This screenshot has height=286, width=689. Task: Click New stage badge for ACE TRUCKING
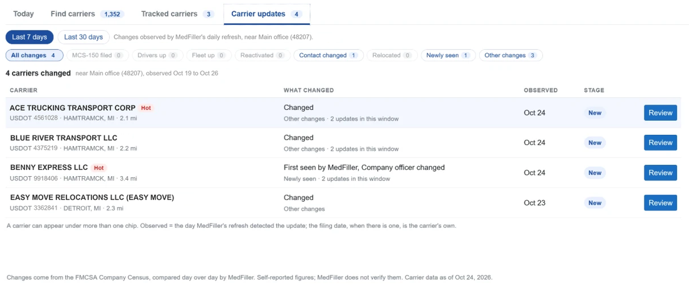click(595, 112)
